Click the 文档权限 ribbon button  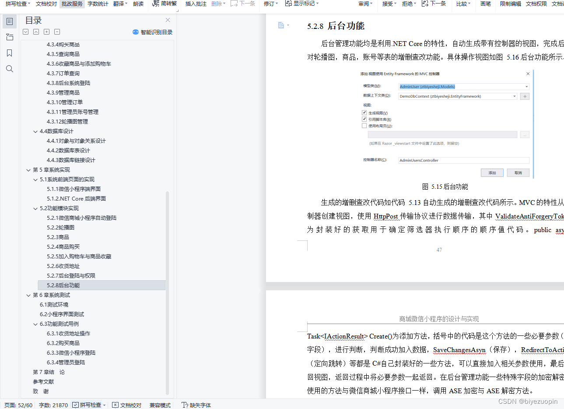click(536, 4)
